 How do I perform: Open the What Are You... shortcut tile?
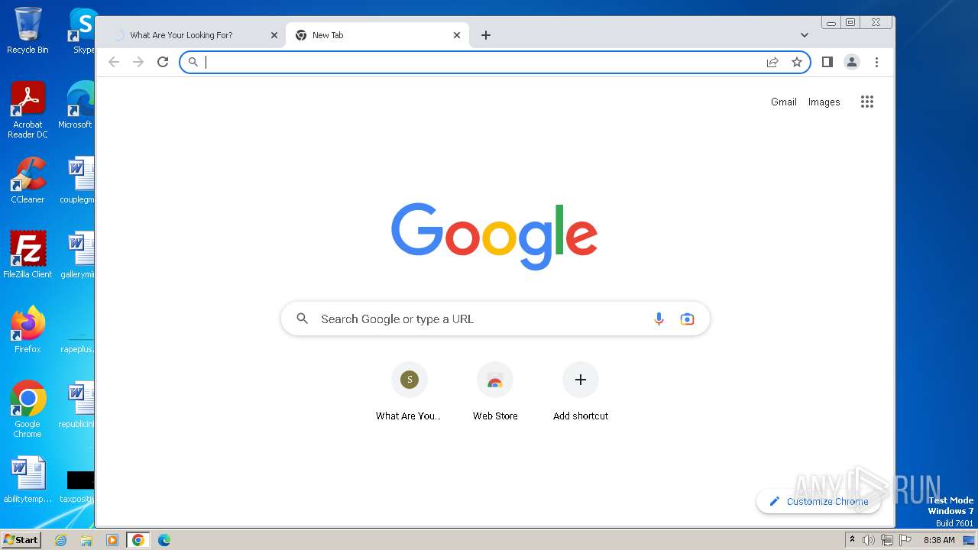(409, 392)
